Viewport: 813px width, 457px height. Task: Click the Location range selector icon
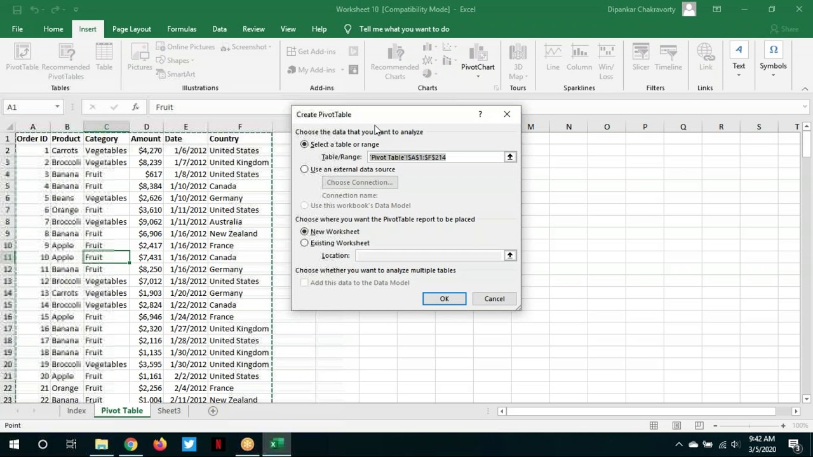tap(510, 255)
